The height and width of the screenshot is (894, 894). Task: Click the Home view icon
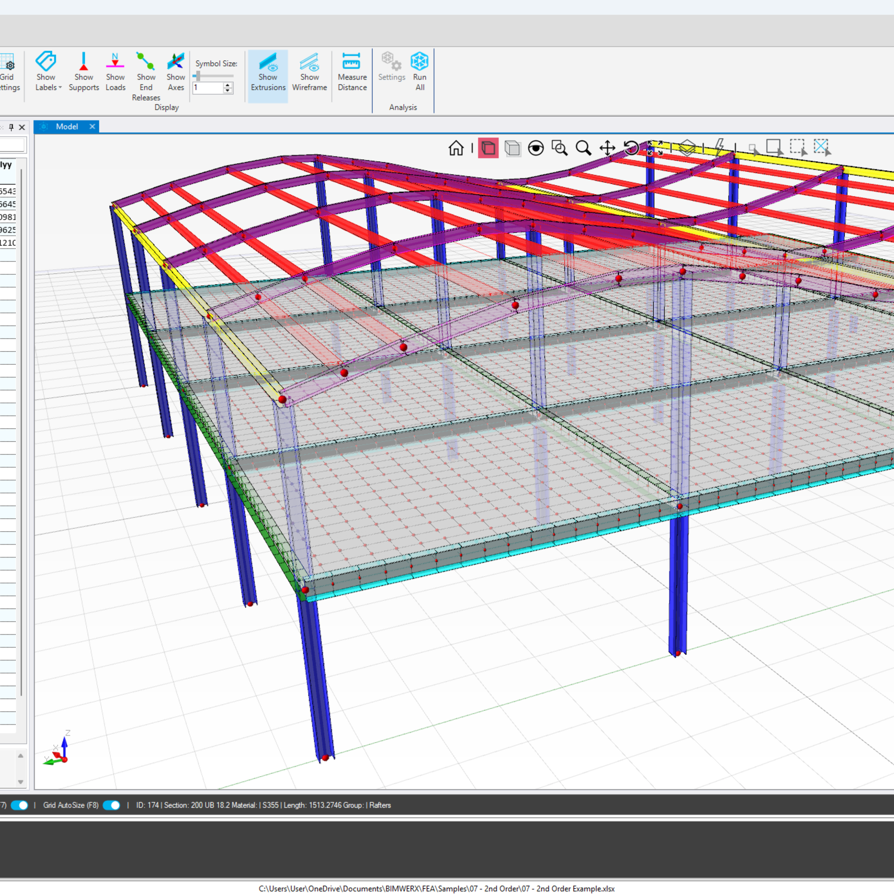[456, 148]
